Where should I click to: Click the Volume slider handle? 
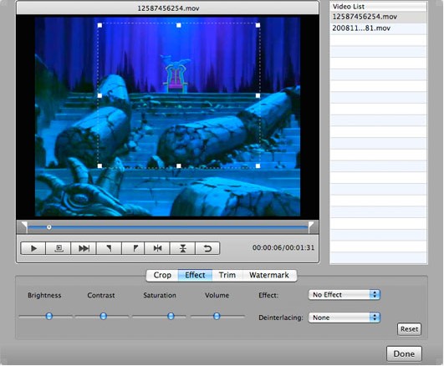217,316
